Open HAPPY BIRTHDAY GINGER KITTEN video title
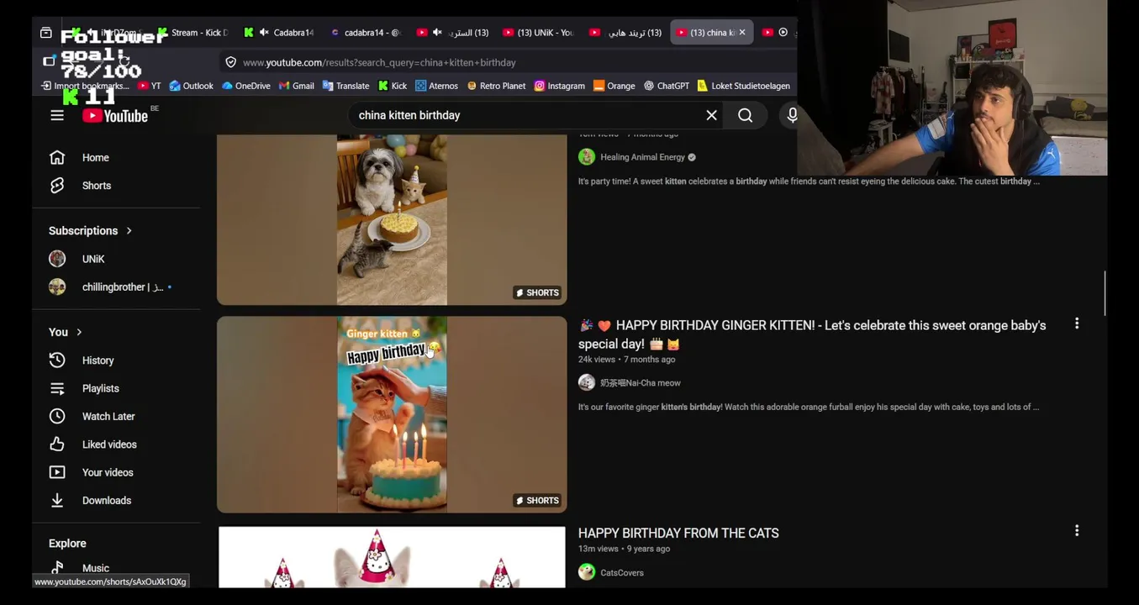Screen dimensions: 1139x605 coord(812,334)
